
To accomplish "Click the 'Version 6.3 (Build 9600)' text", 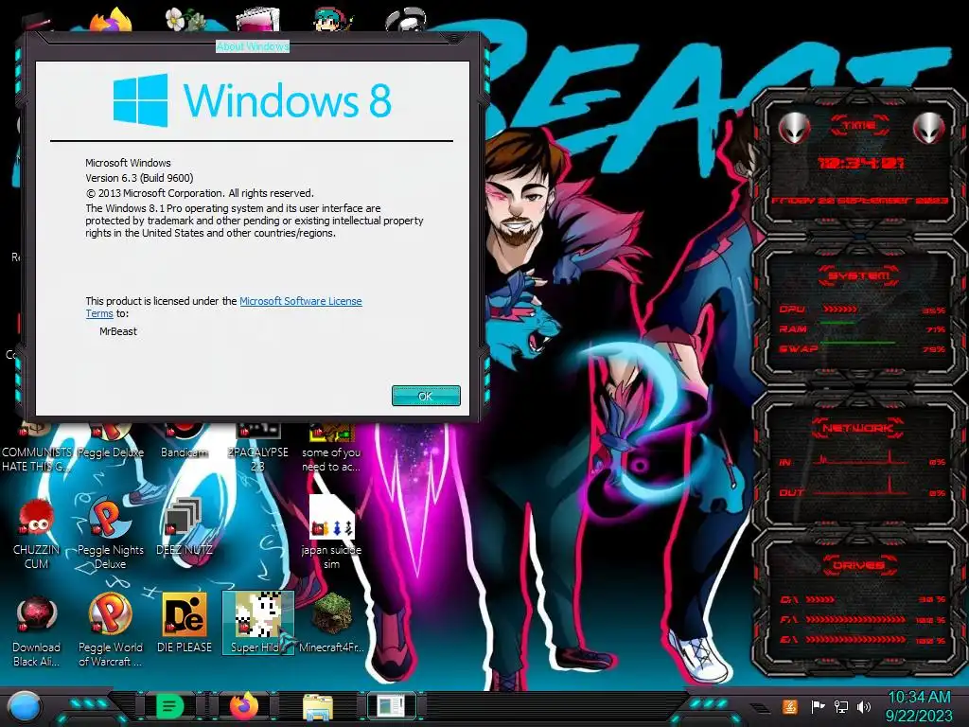I will click(x=139, y=178).
